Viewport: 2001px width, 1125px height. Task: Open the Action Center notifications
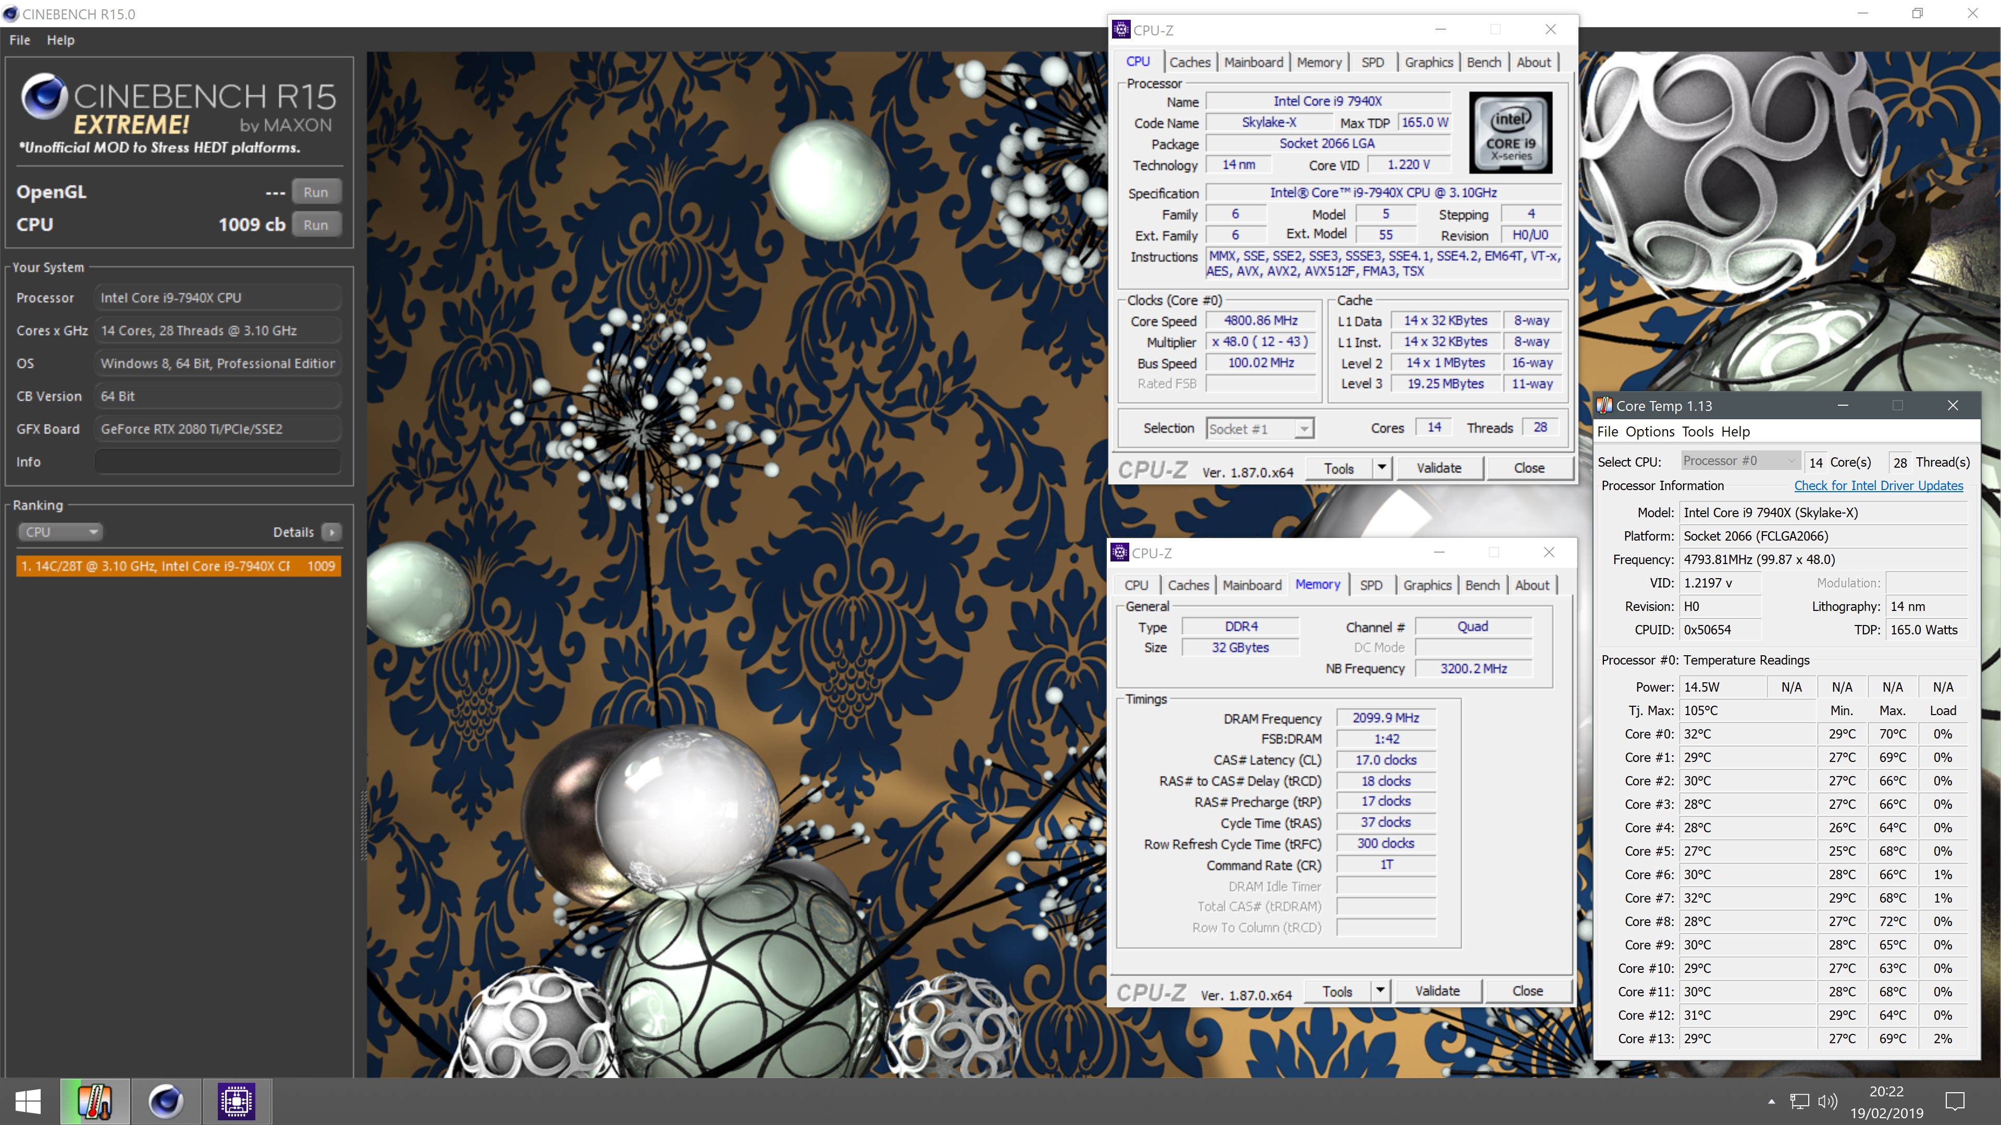click(x=1955, y=1101)
